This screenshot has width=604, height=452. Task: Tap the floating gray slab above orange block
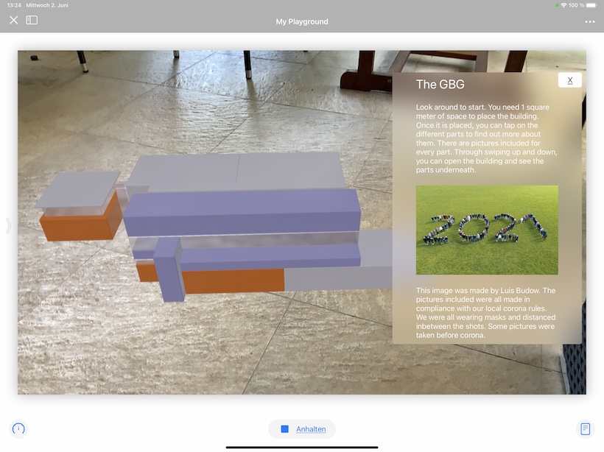click(77, 190)
